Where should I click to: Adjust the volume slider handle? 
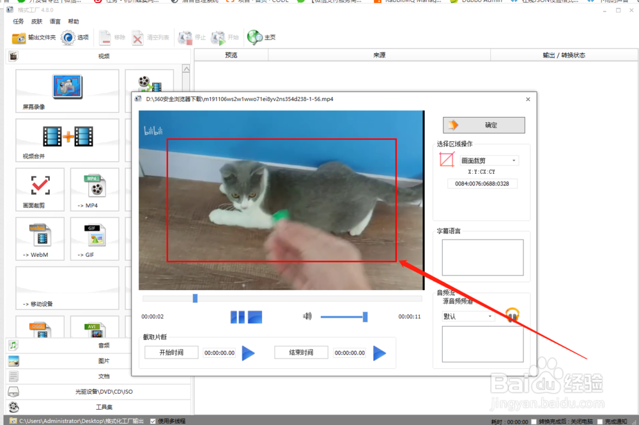365,316
